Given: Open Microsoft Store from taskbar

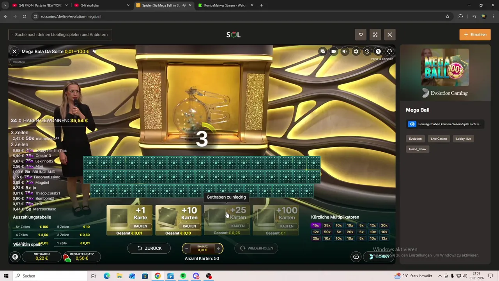Looking at the screenshot, I should tap(145, 276).
